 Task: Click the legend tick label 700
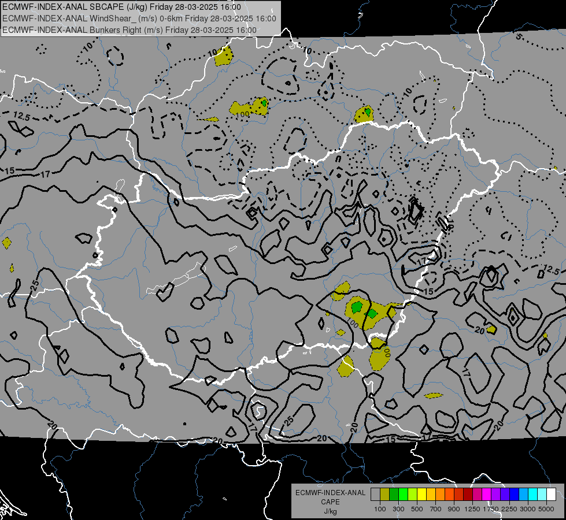(436, 509)
